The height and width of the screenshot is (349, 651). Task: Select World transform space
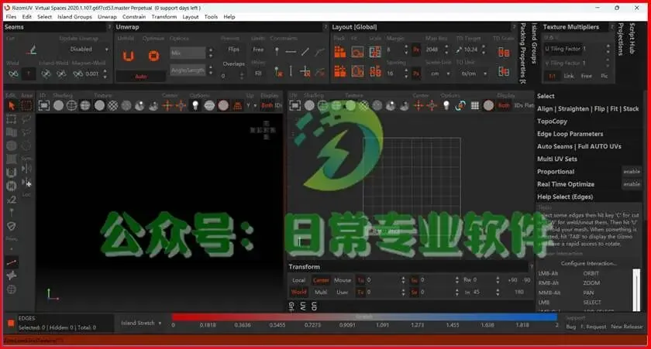pos(298,292)
